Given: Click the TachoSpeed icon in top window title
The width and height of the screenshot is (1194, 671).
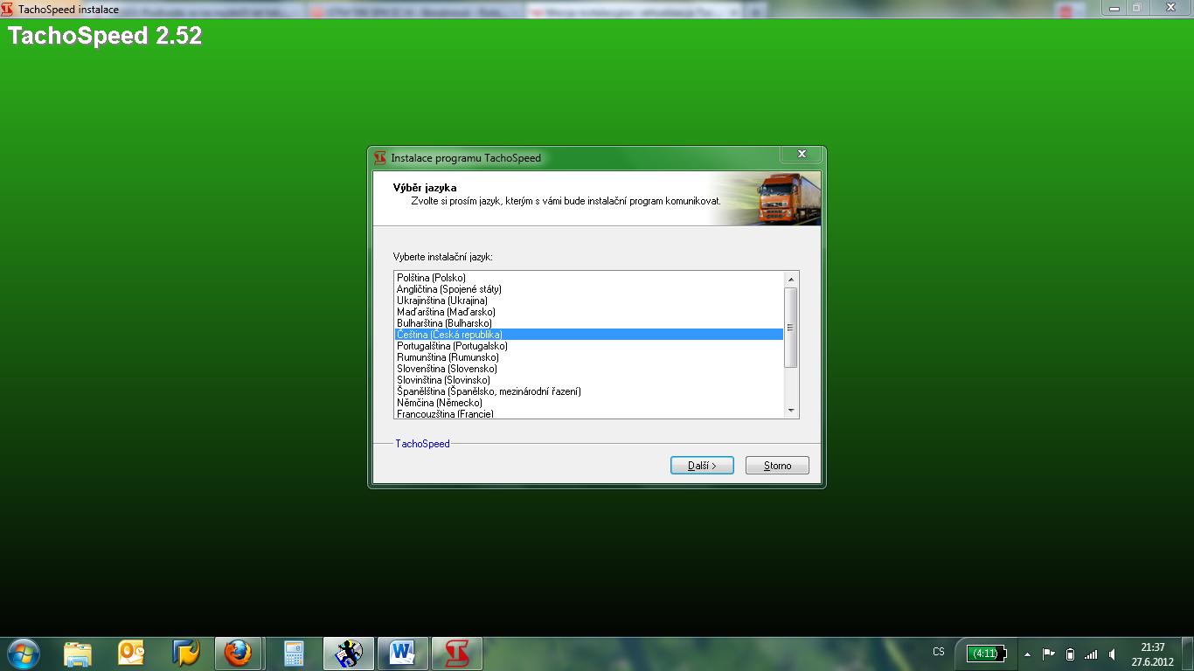Looking at the screenshot, I should point(9,9).
